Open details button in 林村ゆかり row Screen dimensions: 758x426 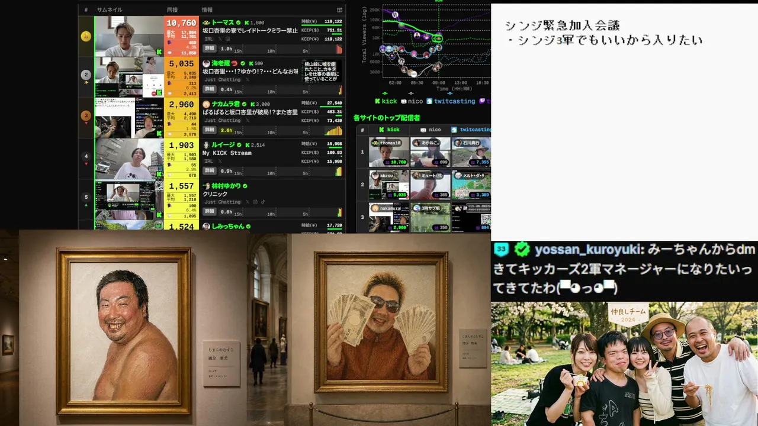click(x=210, y=212)
